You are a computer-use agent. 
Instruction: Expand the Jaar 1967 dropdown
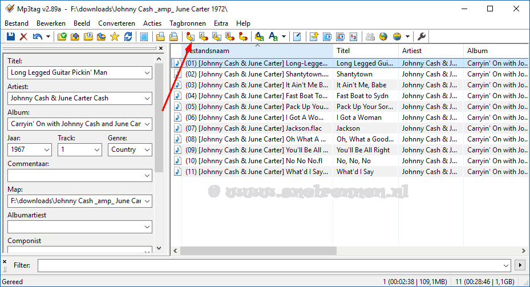47,149
